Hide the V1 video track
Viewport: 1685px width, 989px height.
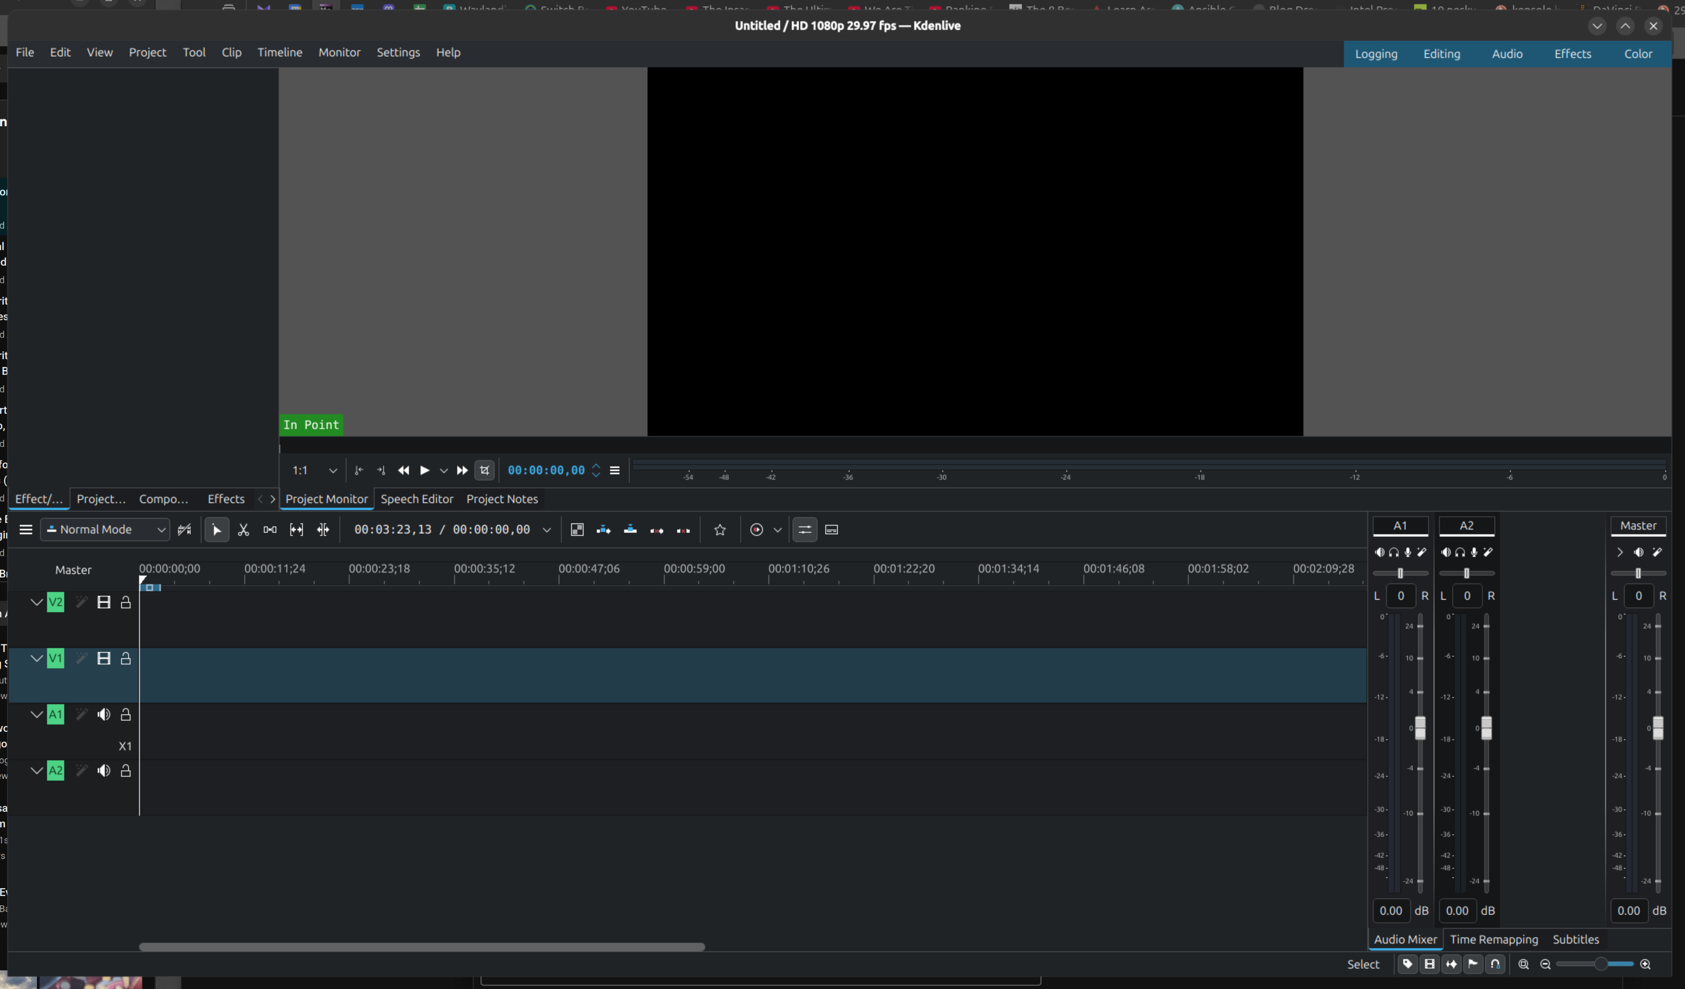click(x=103, y=659)
